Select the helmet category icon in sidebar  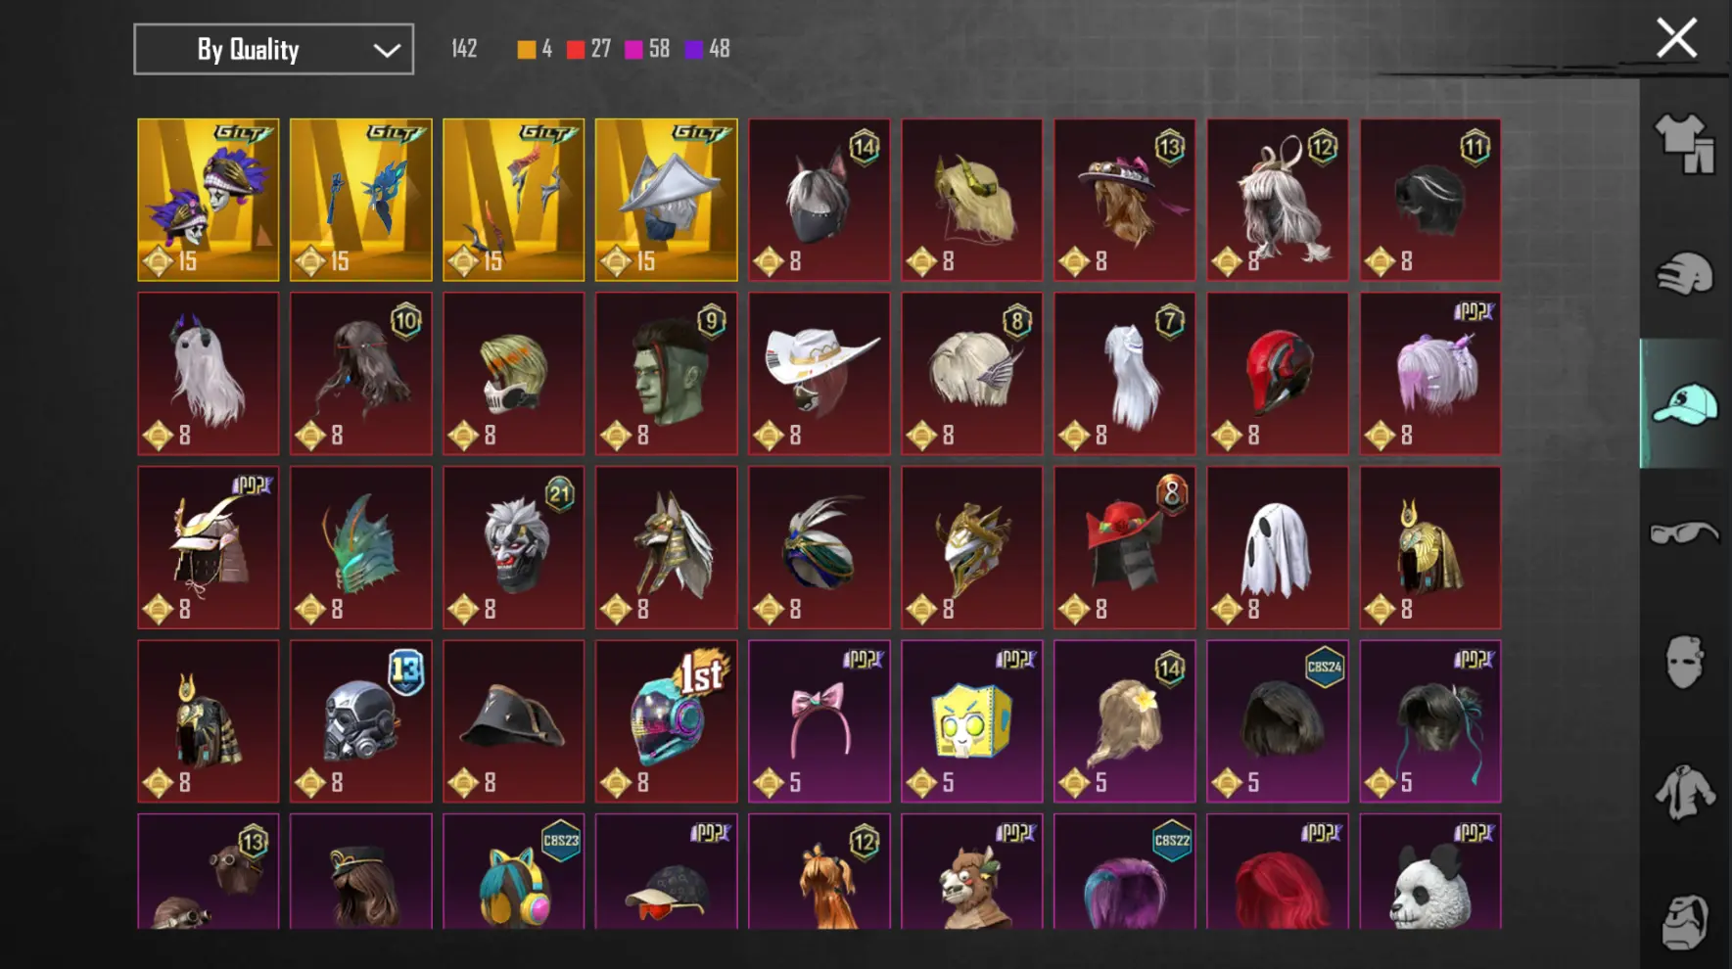1685,273
